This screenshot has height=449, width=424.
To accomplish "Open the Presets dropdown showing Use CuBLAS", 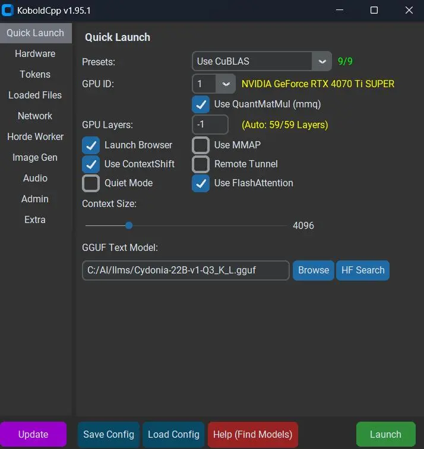I will coord(262,61).
